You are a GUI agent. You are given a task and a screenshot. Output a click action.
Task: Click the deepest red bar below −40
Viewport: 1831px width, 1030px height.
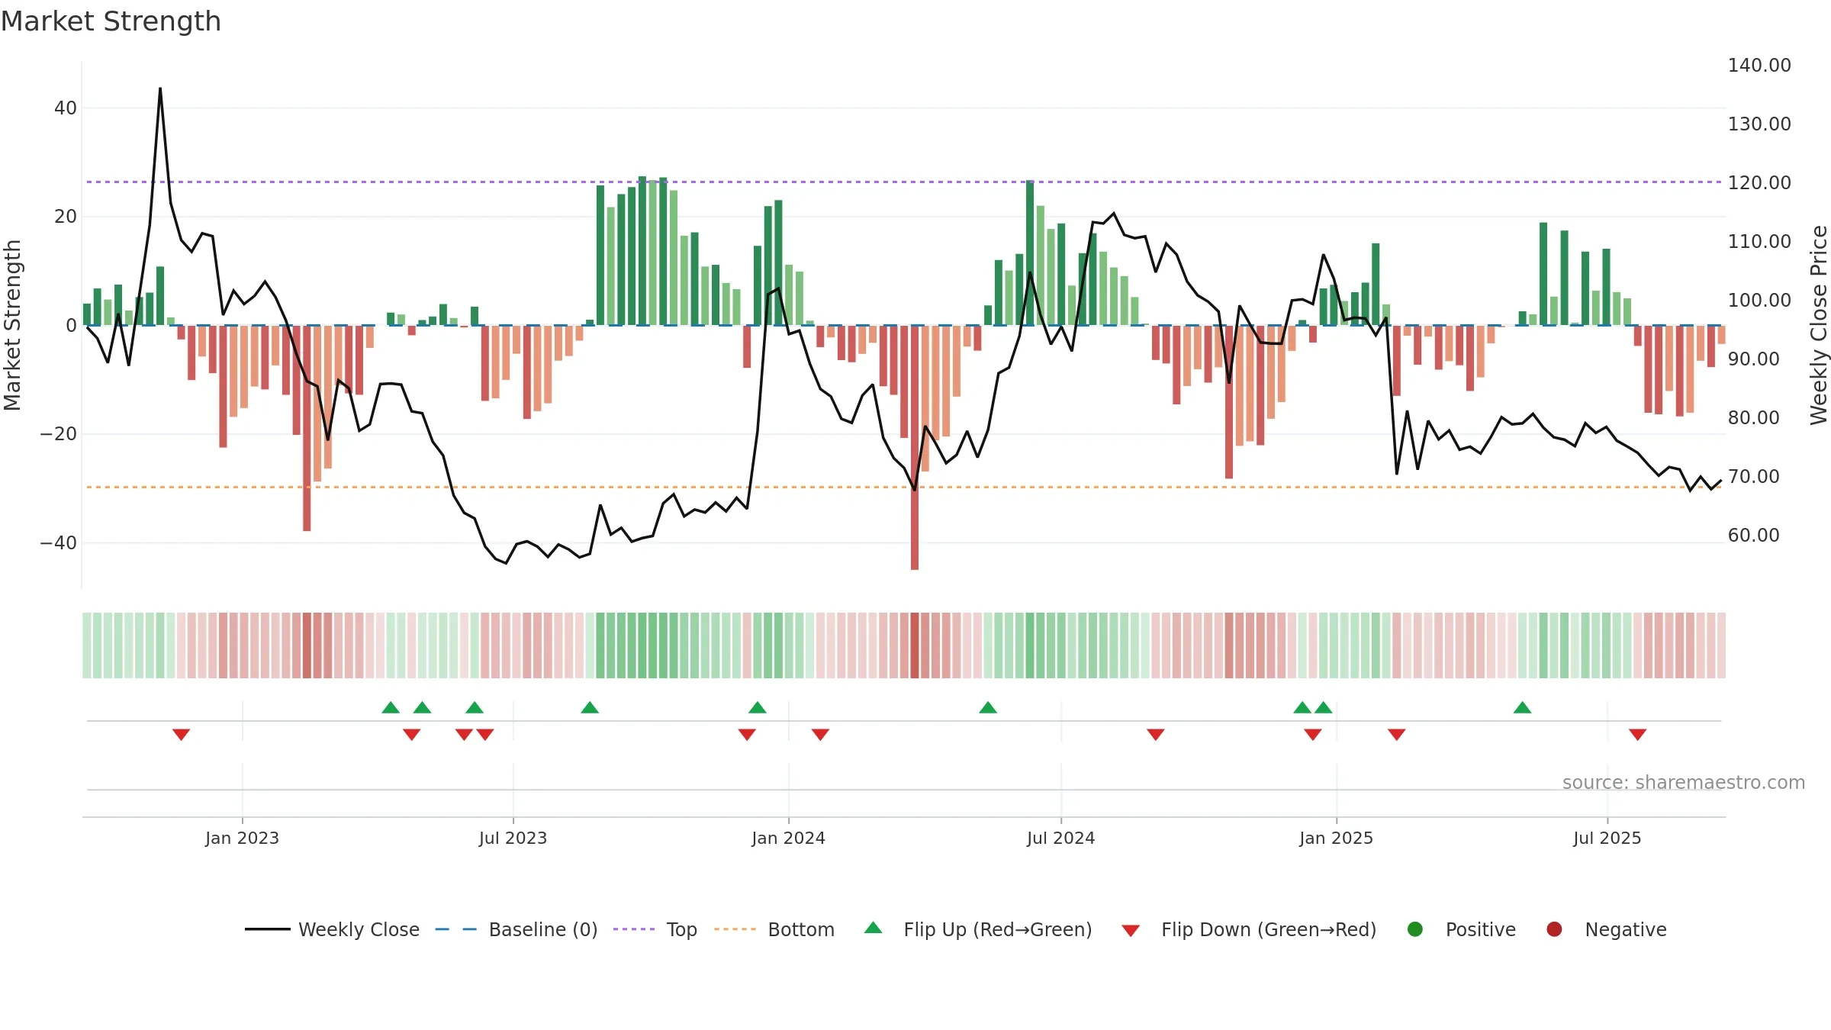[915, 448]
